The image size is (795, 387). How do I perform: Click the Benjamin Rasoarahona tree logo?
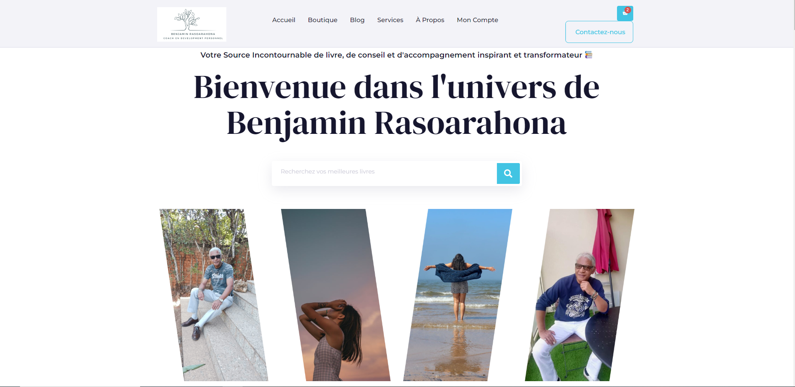coord(192,24)
